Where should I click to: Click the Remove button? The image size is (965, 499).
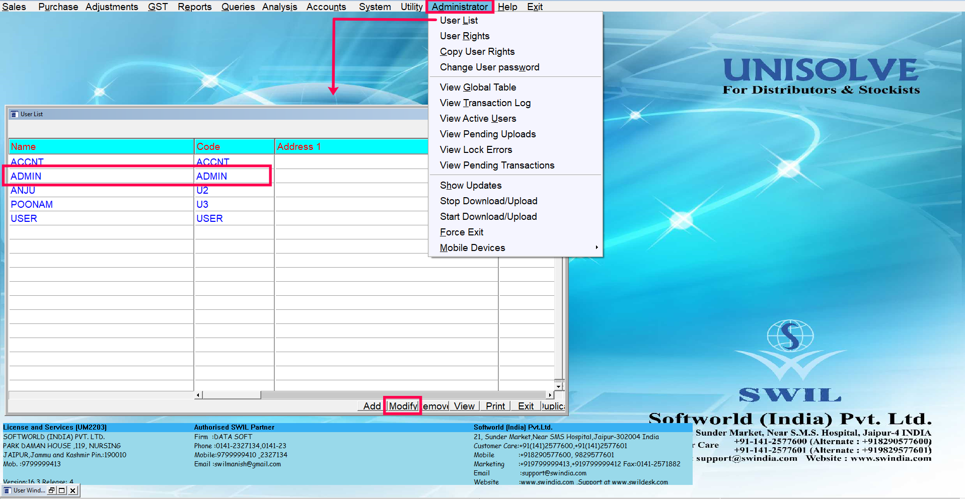pyautogui.click(x=435, y=406)
